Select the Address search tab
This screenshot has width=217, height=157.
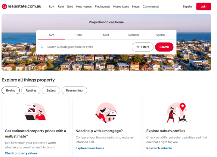133,35
